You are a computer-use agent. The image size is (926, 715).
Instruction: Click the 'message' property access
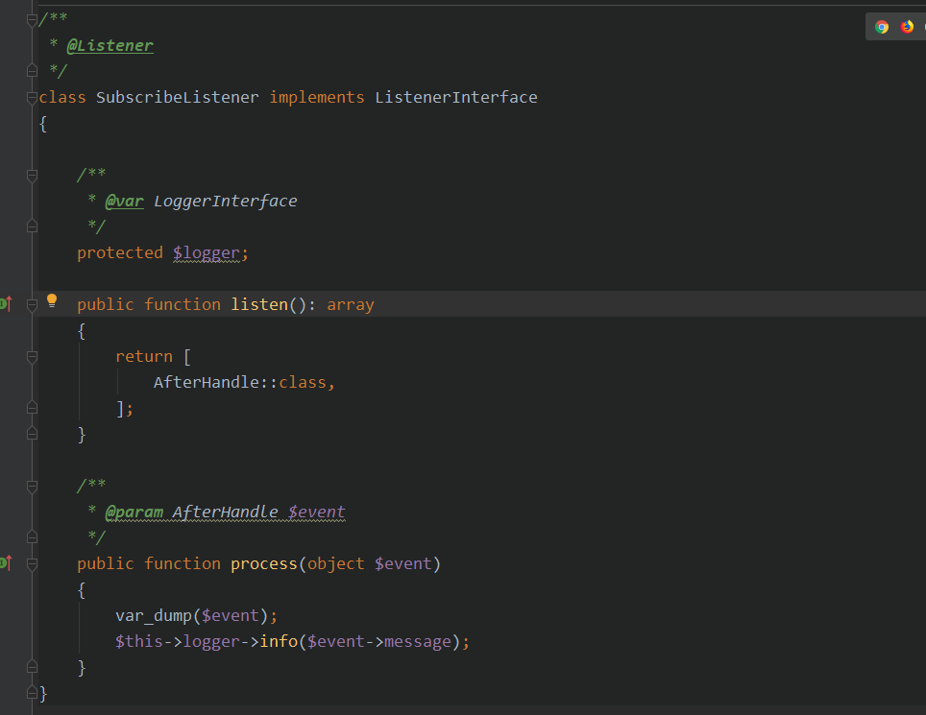click(418, 642)
